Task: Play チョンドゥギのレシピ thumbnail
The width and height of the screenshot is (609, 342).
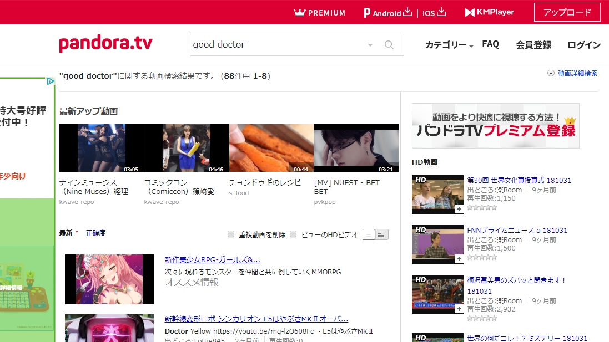Action: click(271, 148)
